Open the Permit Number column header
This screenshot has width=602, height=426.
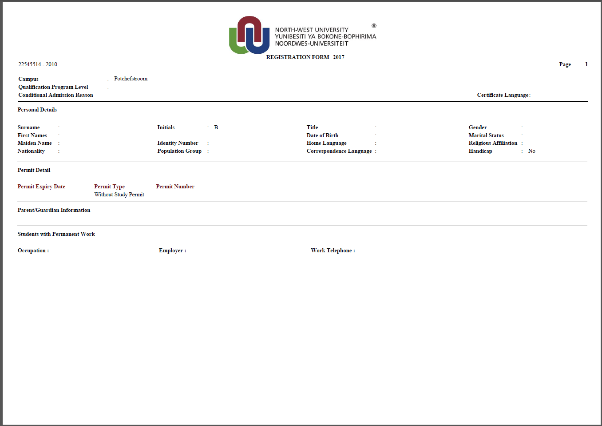click(175, 186)
